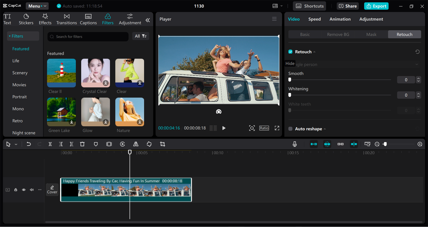Enable the Auto reshape checkbox
This screenshot has width=428, height=227.
290,129
